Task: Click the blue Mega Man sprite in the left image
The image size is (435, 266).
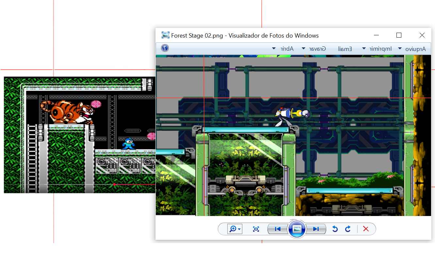Action: pos(128,143)
